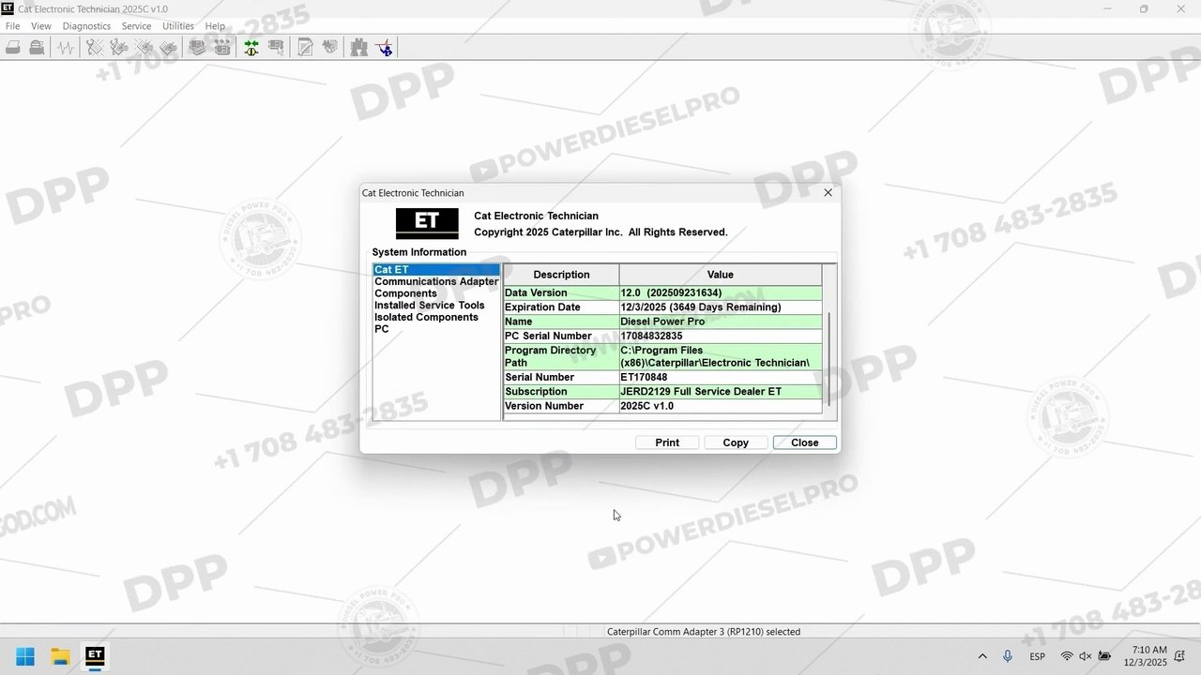The height and width of the screenshot is (675, 1201).
Task: Open Logged Event Codes toolbar icon
Action: coord(168,47)
